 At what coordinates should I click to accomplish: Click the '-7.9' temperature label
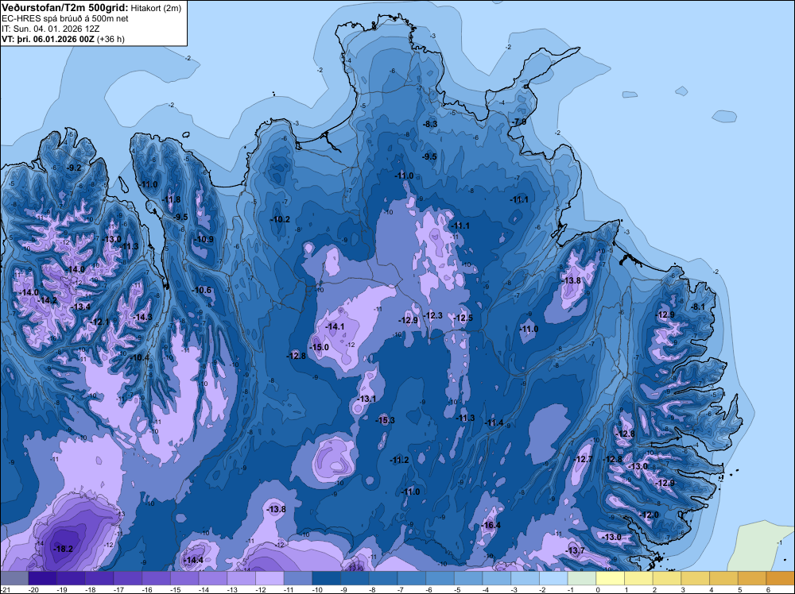click(x=518, y=122)
